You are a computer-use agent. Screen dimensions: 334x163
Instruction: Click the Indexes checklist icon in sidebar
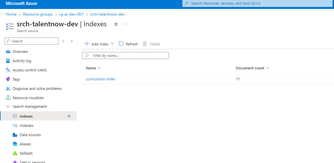click(15, 116)
